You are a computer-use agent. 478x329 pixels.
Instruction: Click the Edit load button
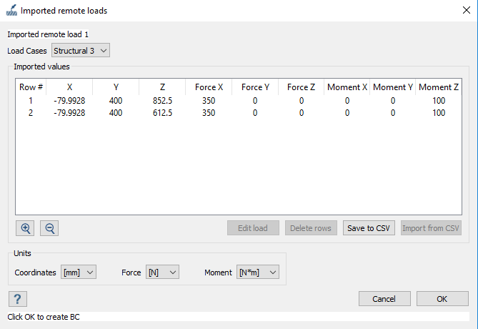pyautogui.click(x=253, y=228)
